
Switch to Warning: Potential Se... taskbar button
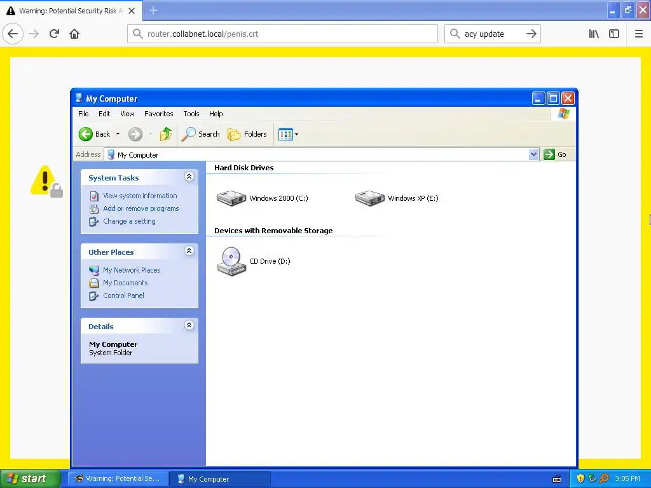(x=118, y=479)
